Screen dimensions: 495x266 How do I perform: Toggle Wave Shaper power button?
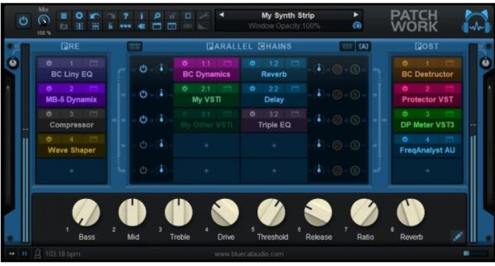pos(49,139)
